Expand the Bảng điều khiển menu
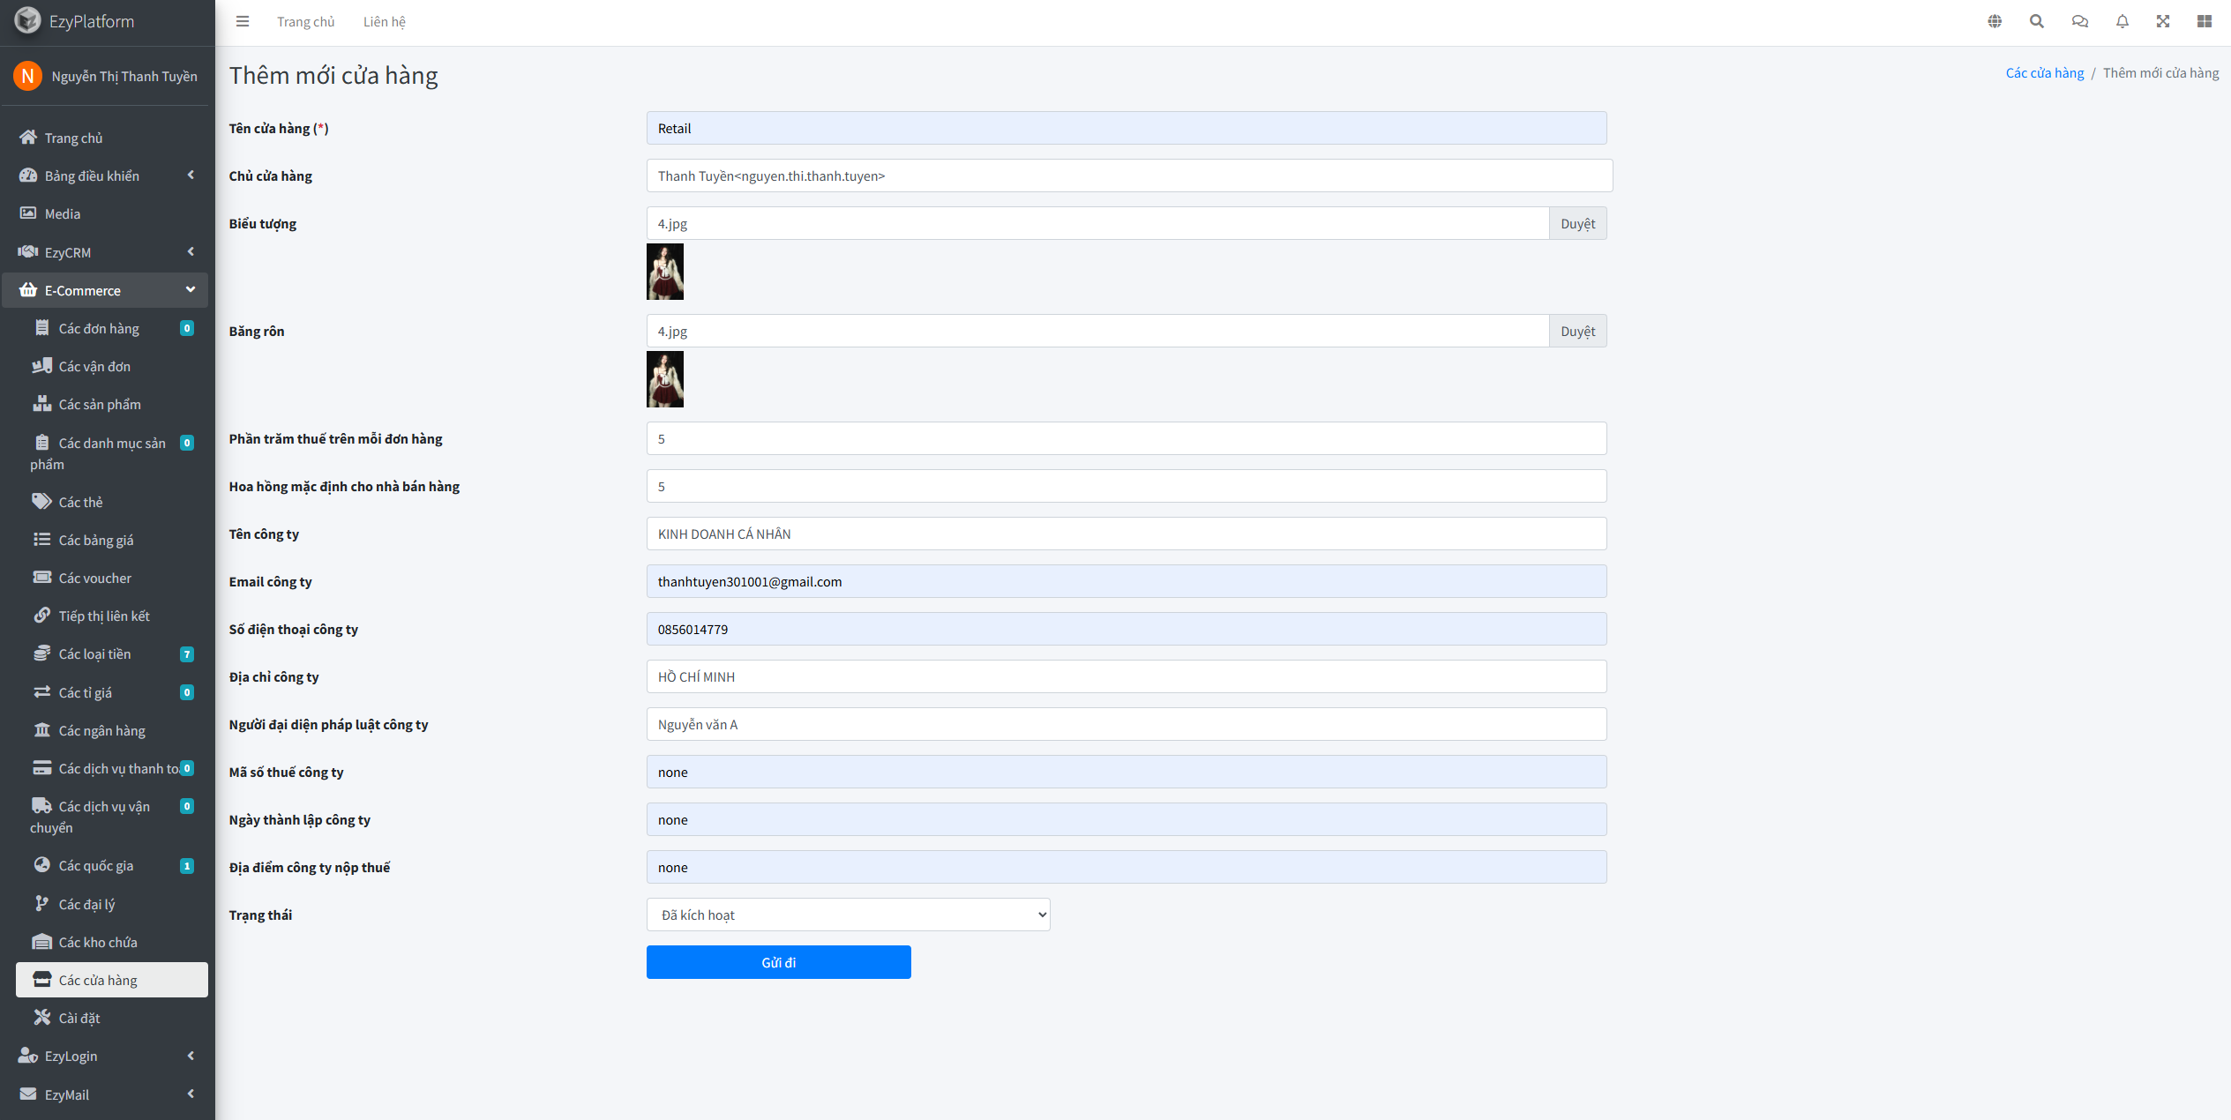 (x=106, y=175)
